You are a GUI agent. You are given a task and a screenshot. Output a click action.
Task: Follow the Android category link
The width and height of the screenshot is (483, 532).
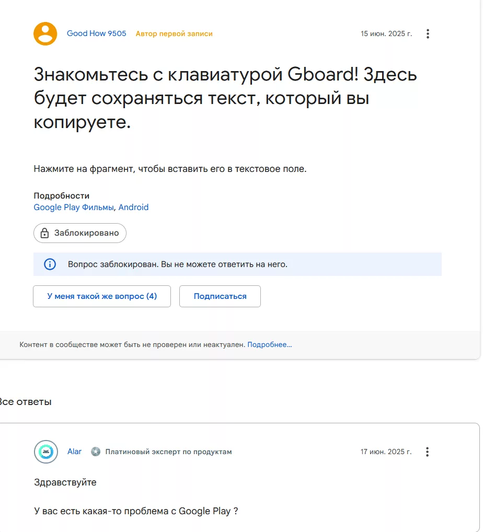(133, 207)
